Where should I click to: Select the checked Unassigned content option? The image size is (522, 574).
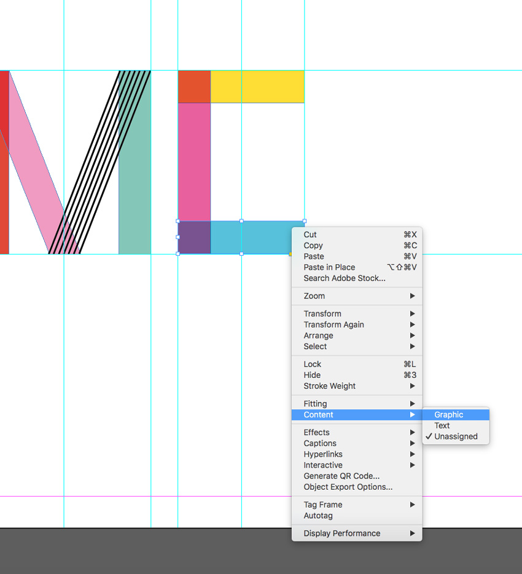tap(456, 437)
